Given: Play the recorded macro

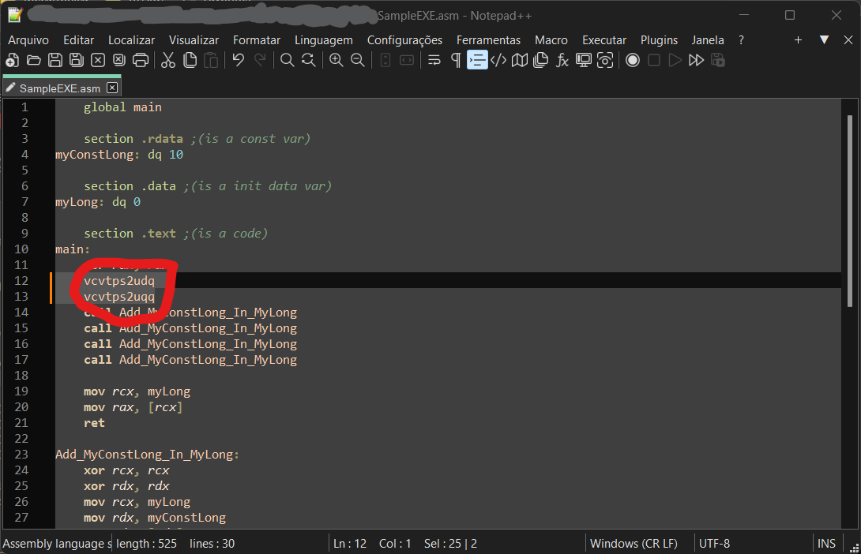Looking at the screenshot, I should [x=676, y=60].
